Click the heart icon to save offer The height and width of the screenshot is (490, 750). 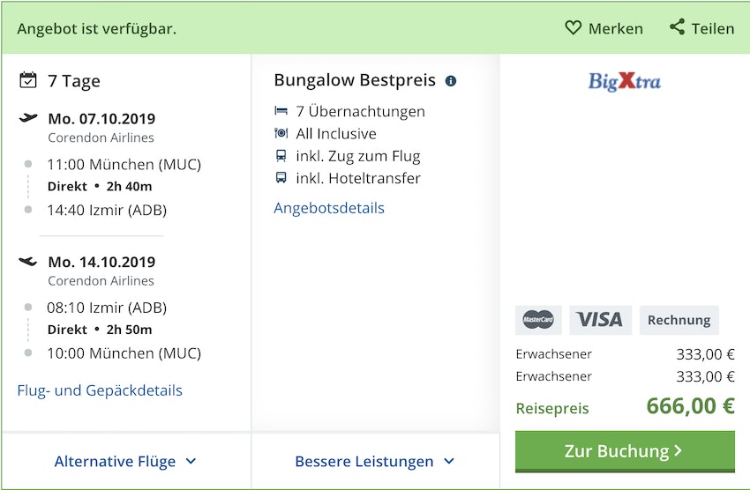(x=574, y=28)
